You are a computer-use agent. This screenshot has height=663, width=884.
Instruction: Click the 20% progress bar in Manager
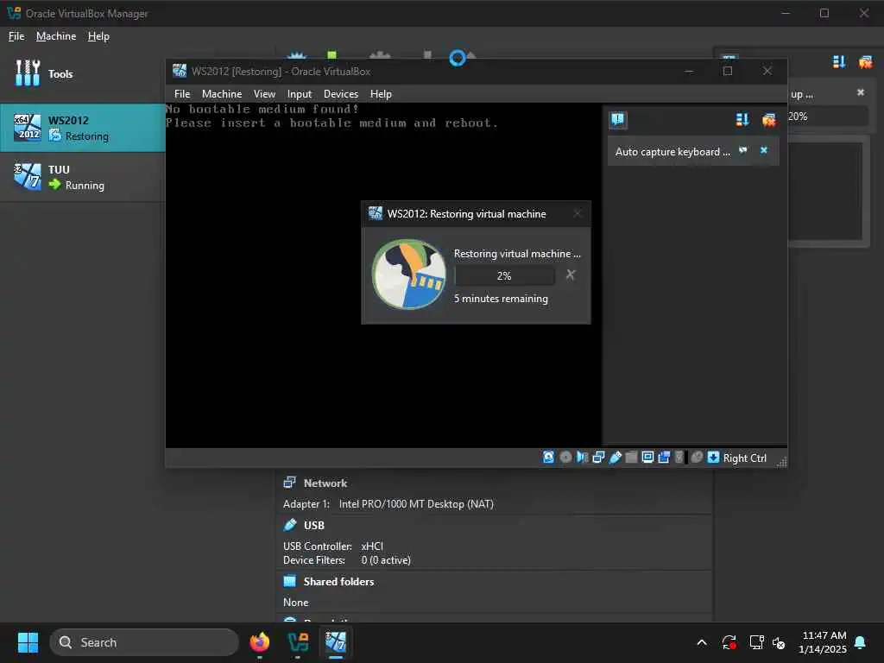tap(828, 117)
